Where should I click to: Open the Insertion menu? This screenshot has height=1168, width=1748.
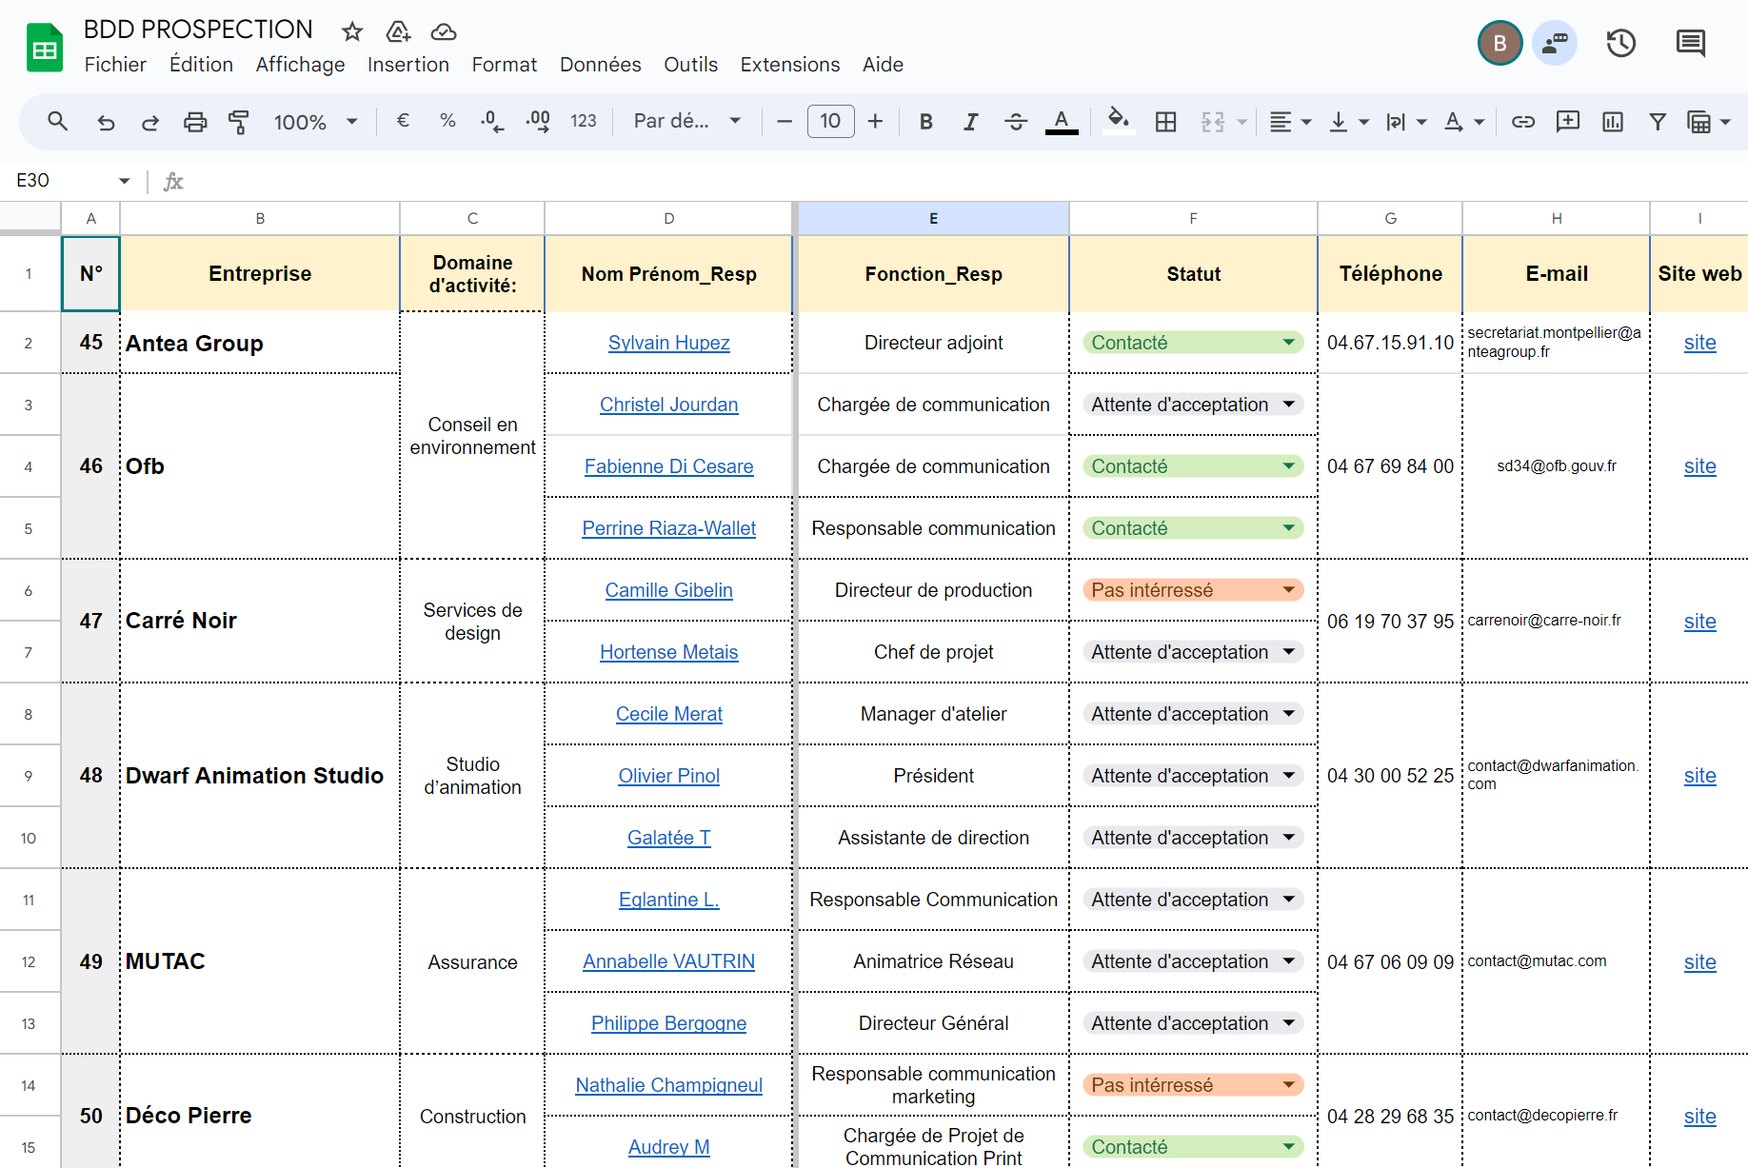click(408, 65)
